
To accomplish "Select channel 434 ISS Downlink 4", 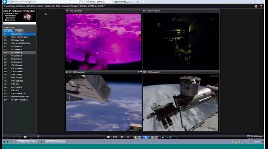I will (x=19, y=56).
